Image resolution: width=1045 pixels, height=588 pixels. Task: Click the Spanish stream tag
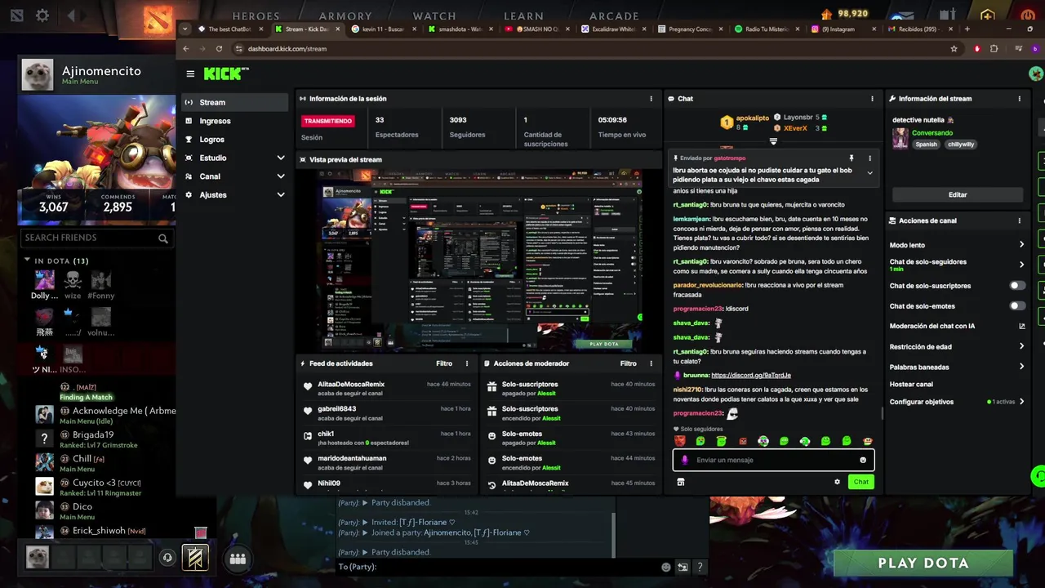[x=926, y=145]
